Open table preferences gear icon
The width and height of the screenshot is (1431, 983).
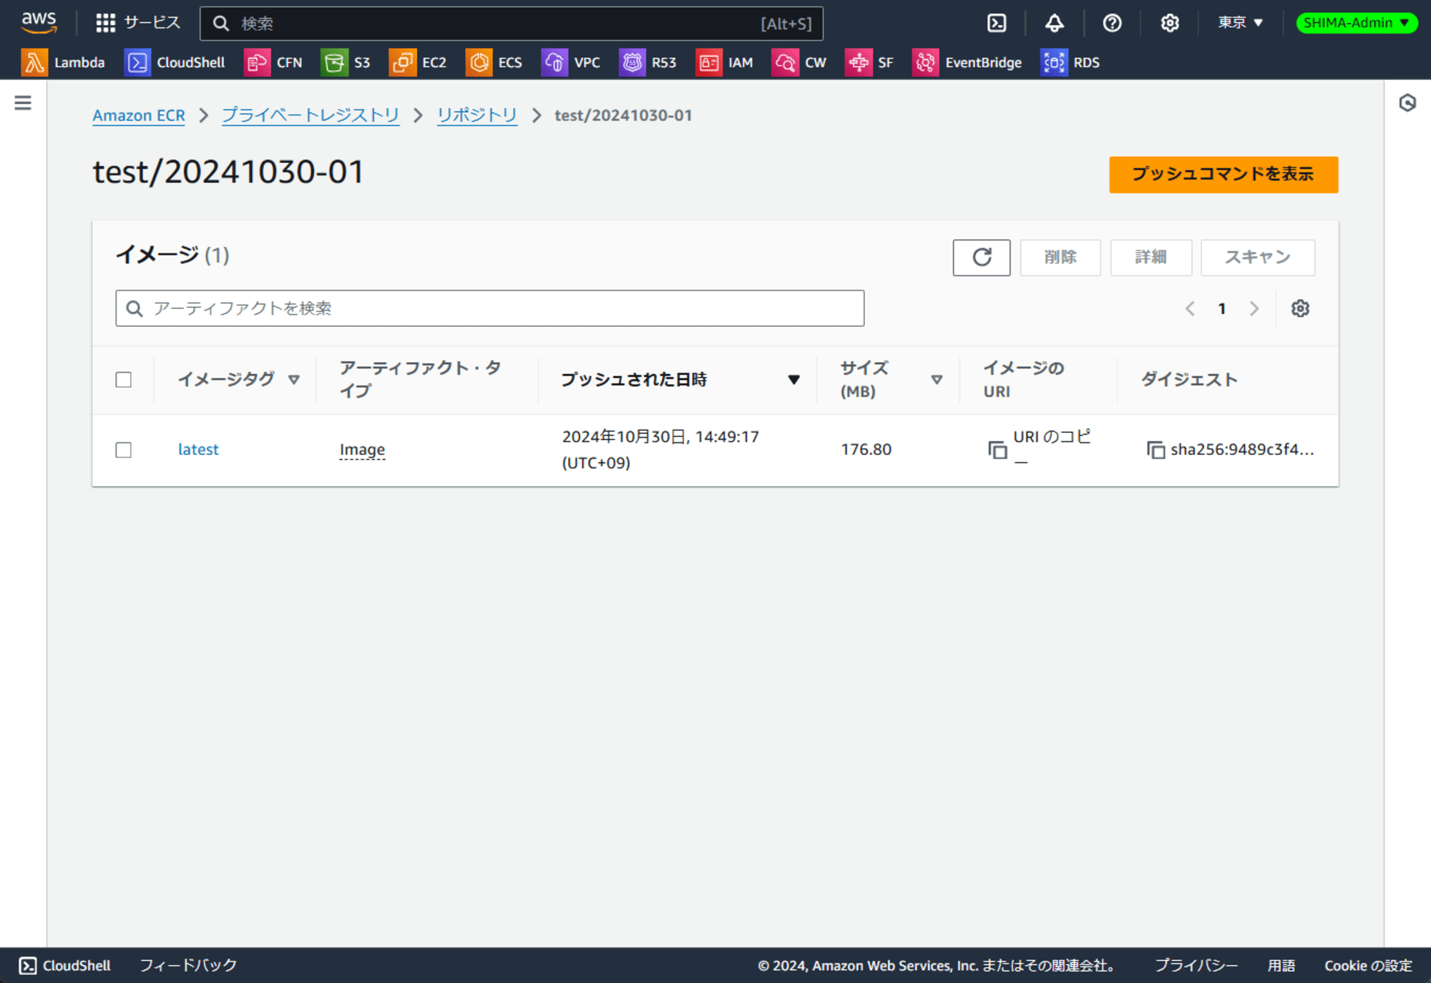click(1300, 308)
